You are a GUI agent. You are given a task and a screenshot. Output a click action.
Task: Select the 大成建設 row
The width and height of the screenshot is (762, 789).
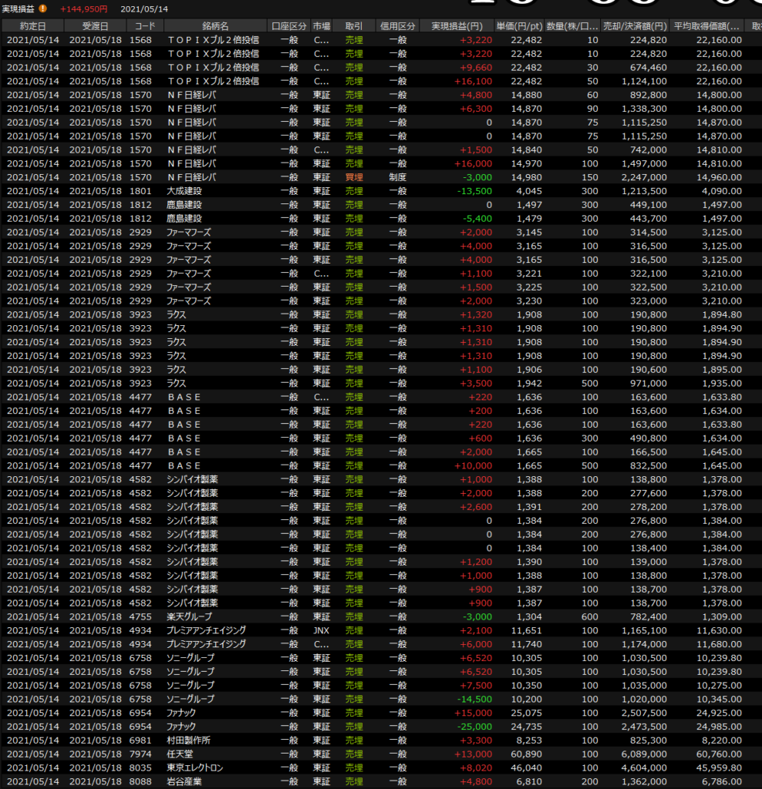[x=184, y=191]
